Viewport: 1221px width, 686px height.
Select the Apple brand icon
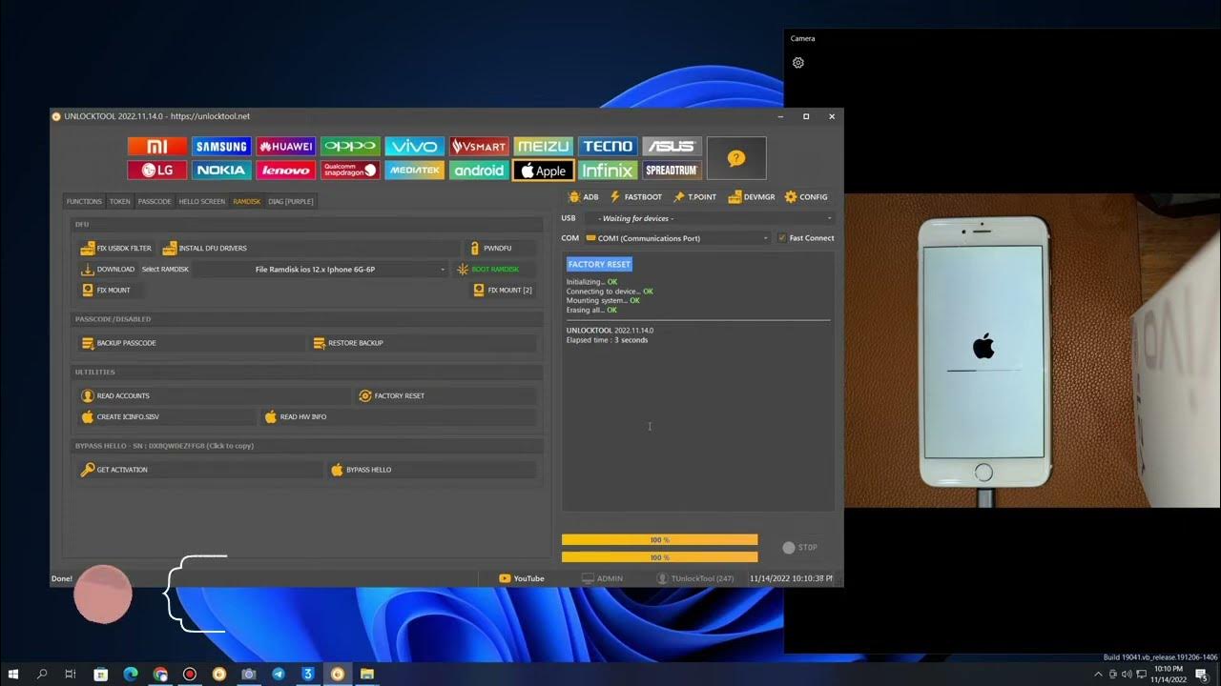pos(543,171)
